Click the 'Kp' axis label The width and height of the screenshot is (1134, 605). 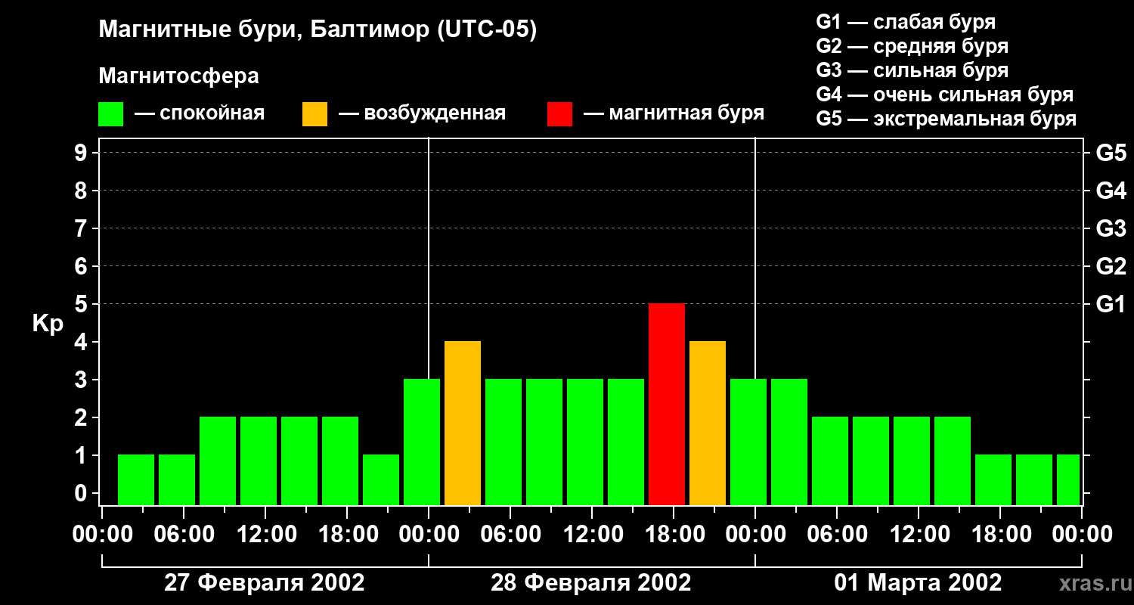[x=48, y=324]
